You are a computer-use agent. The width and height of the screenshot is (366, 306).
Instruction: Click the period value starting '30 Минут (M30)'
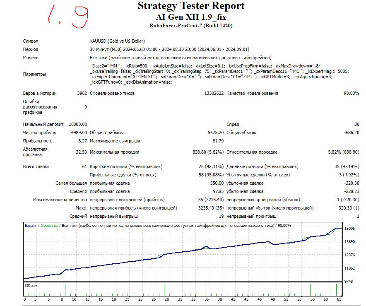coord(169,50)
